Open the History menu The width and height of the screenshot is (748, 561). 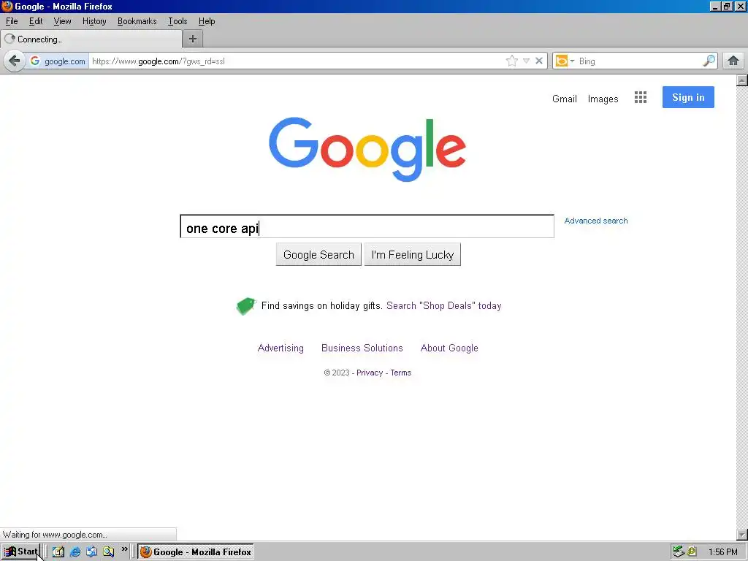94,21
